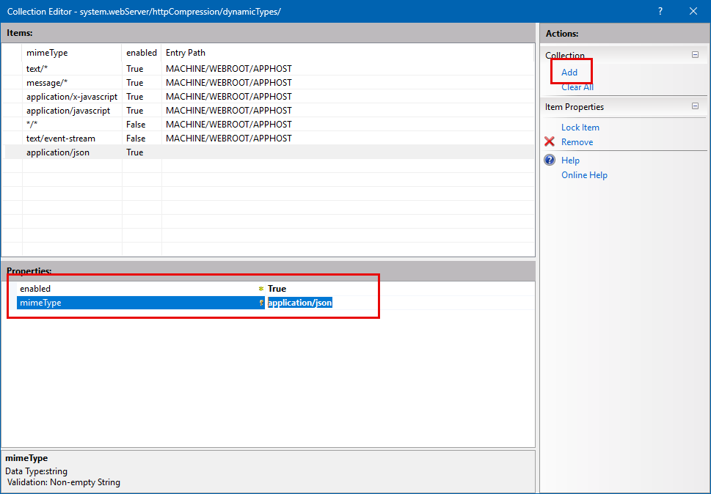Click the red X Remove icon
711x494 pixels.
(550, 142)
